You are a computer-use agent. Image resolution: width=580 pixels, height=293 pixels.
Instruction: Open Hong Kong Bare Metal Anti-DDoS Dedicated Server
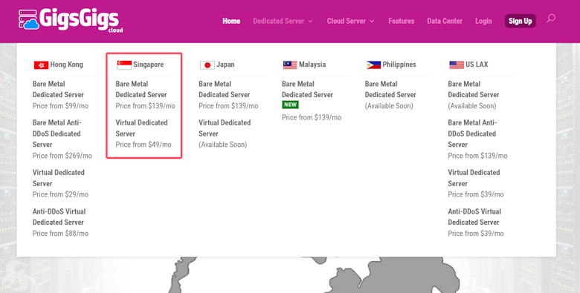[x=57, y=134]
